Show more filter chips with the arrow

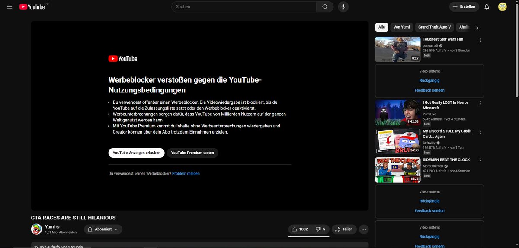pyautogui.click(x=477, y=27)
